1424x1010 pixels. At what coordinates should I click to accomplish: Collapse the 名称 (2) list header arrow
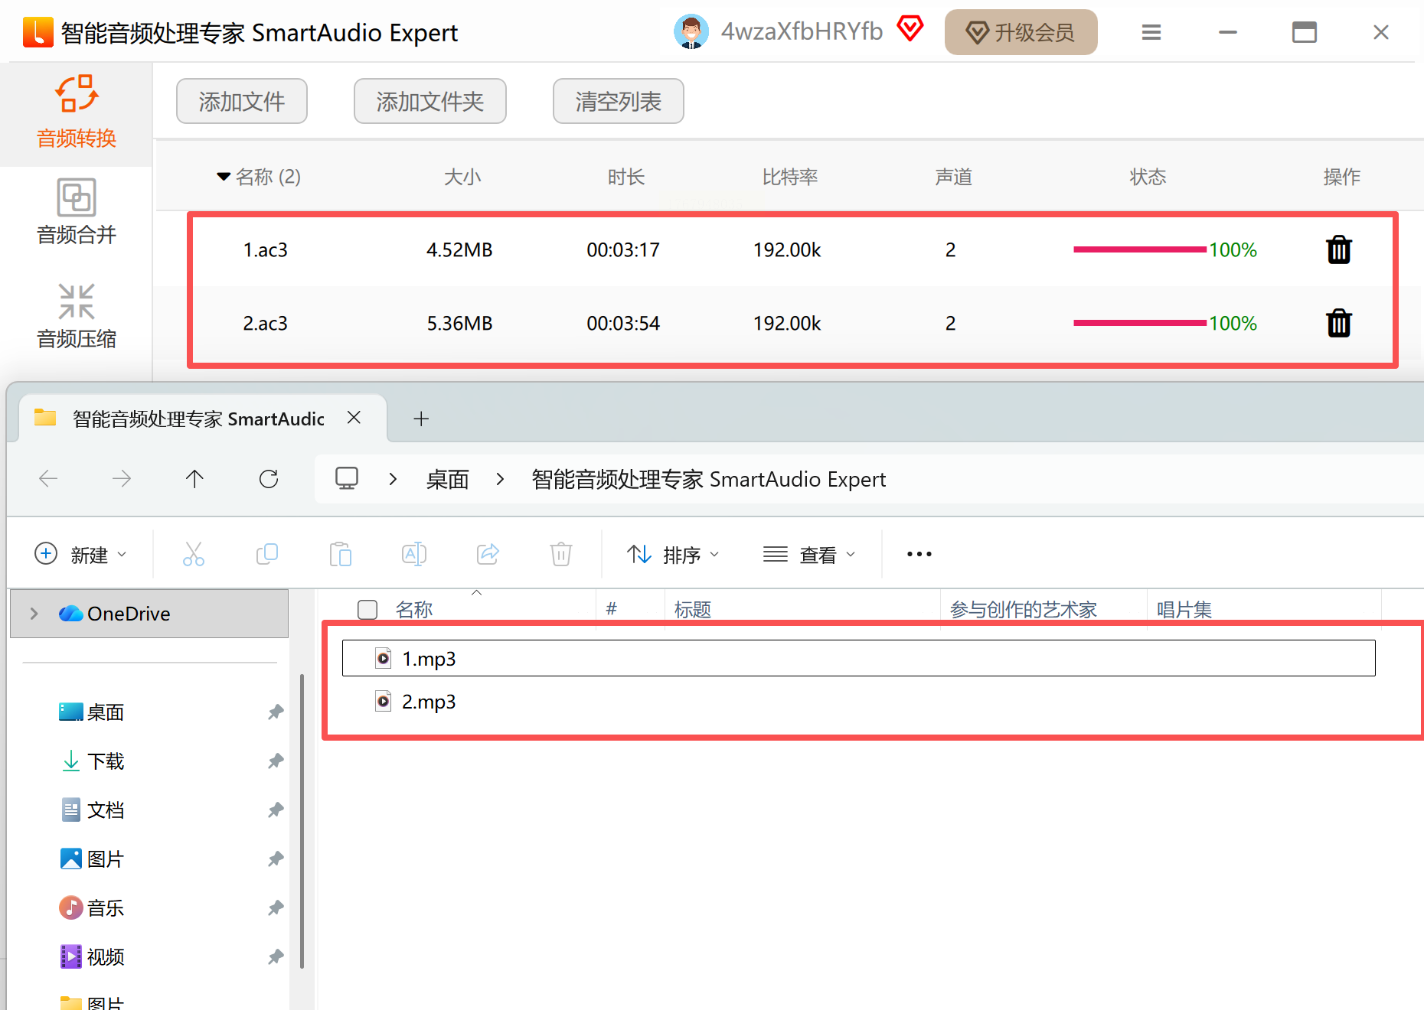click(224, 177)
